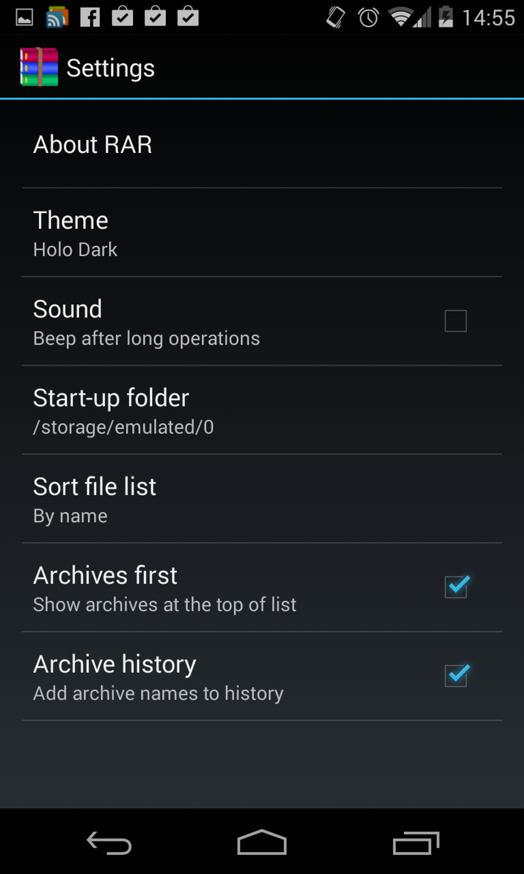Open the About RAR entry

[x=262, y=144]
